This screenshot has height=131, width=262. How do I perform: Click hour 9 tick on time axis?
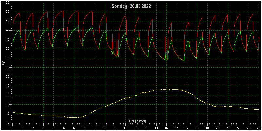pos(105,128)
